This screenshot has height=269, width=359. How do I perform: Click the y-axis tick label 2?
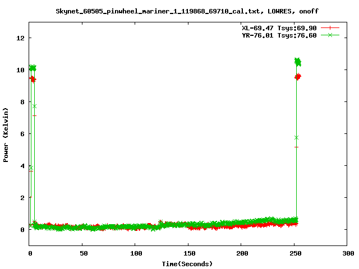[22, 198]
